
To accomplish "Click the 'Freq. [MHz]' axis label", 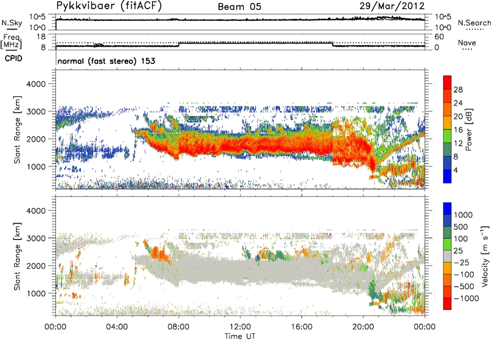I will (12, 42).
